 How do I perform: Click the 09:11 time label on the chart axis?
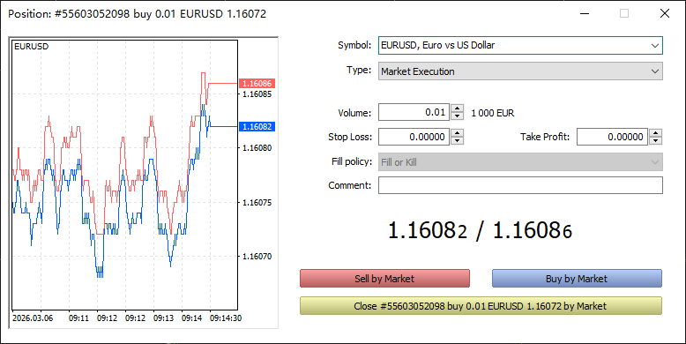[78, 318]
